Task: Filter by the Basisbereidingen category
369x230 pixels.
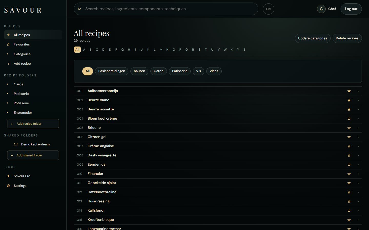Action: [112, 71]
